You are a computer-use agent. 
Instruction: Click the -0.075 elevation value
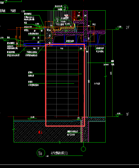point(118,114)
